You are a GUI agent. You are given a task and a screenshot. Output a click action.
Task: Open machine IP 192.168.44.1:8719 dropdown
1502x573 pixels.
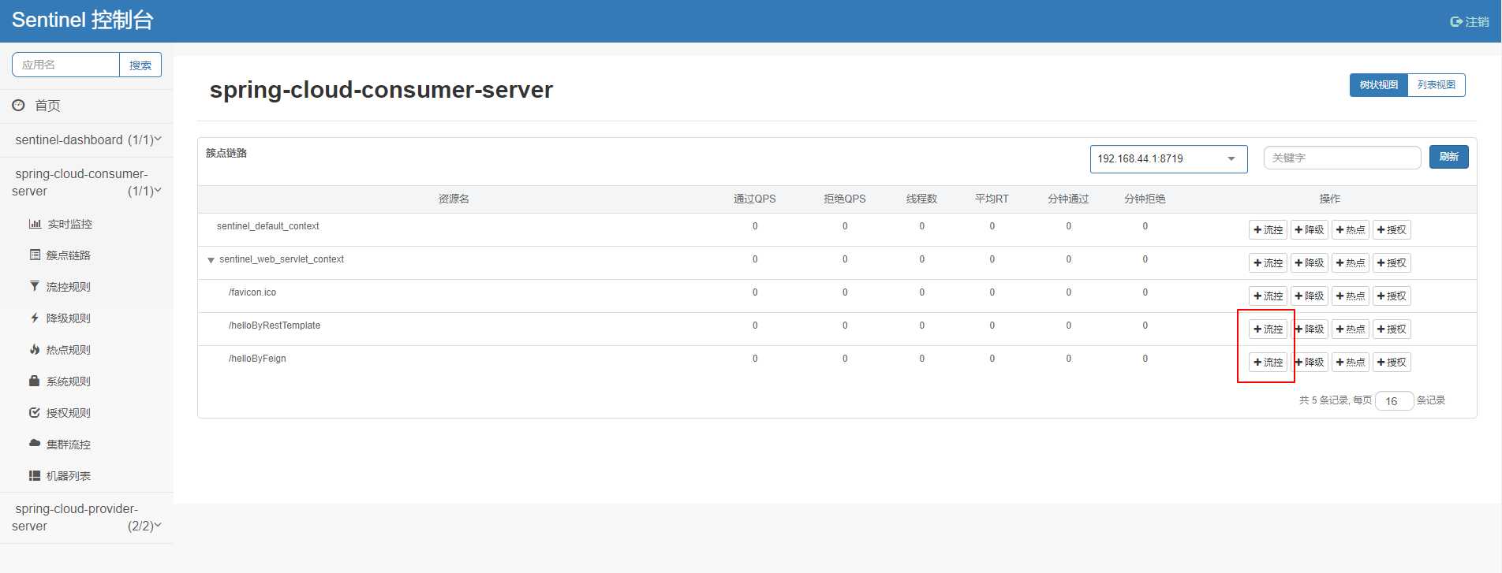1168,158
